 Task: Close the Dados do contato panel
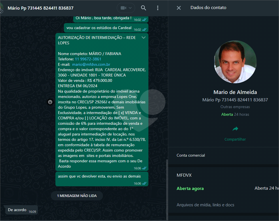click(179, 8)
